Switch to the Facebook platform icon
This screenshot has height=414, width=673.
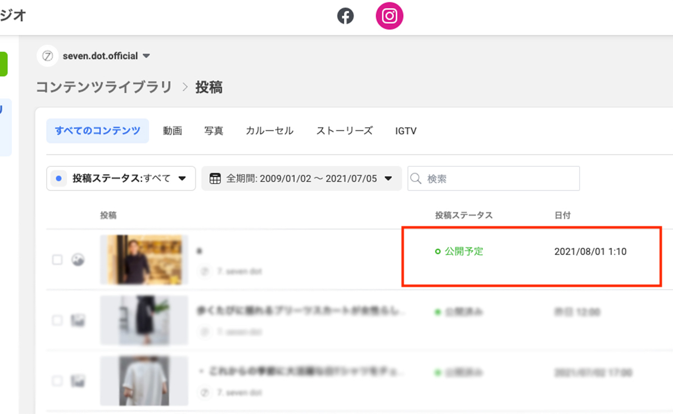346,16
